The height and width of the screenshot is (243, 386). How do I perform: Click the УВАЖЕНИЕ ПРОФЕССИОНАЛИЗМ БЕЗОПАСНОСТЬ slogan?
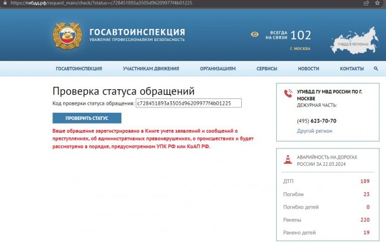[137, 40]
